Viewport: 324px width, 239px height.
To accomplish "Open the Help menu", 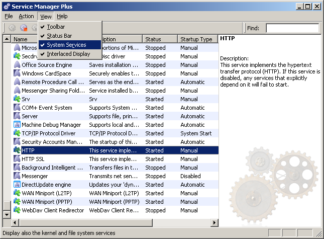I will click(62, 16).
